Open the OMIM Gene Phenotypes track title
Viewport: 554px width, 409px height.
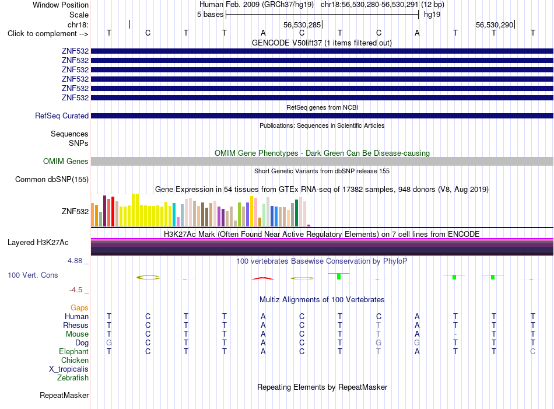(x=322, y=153)
